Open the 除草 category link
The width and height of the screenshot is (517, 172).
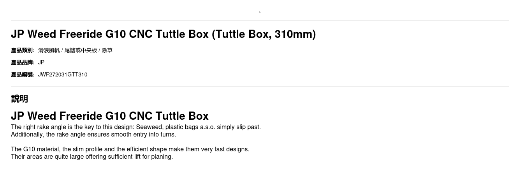coord(107,50)
